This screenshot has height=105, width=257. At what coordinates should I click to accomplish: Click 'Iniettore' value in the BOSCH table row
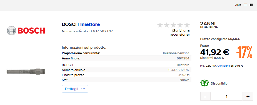pyautogui.click(x=183, y=65)
